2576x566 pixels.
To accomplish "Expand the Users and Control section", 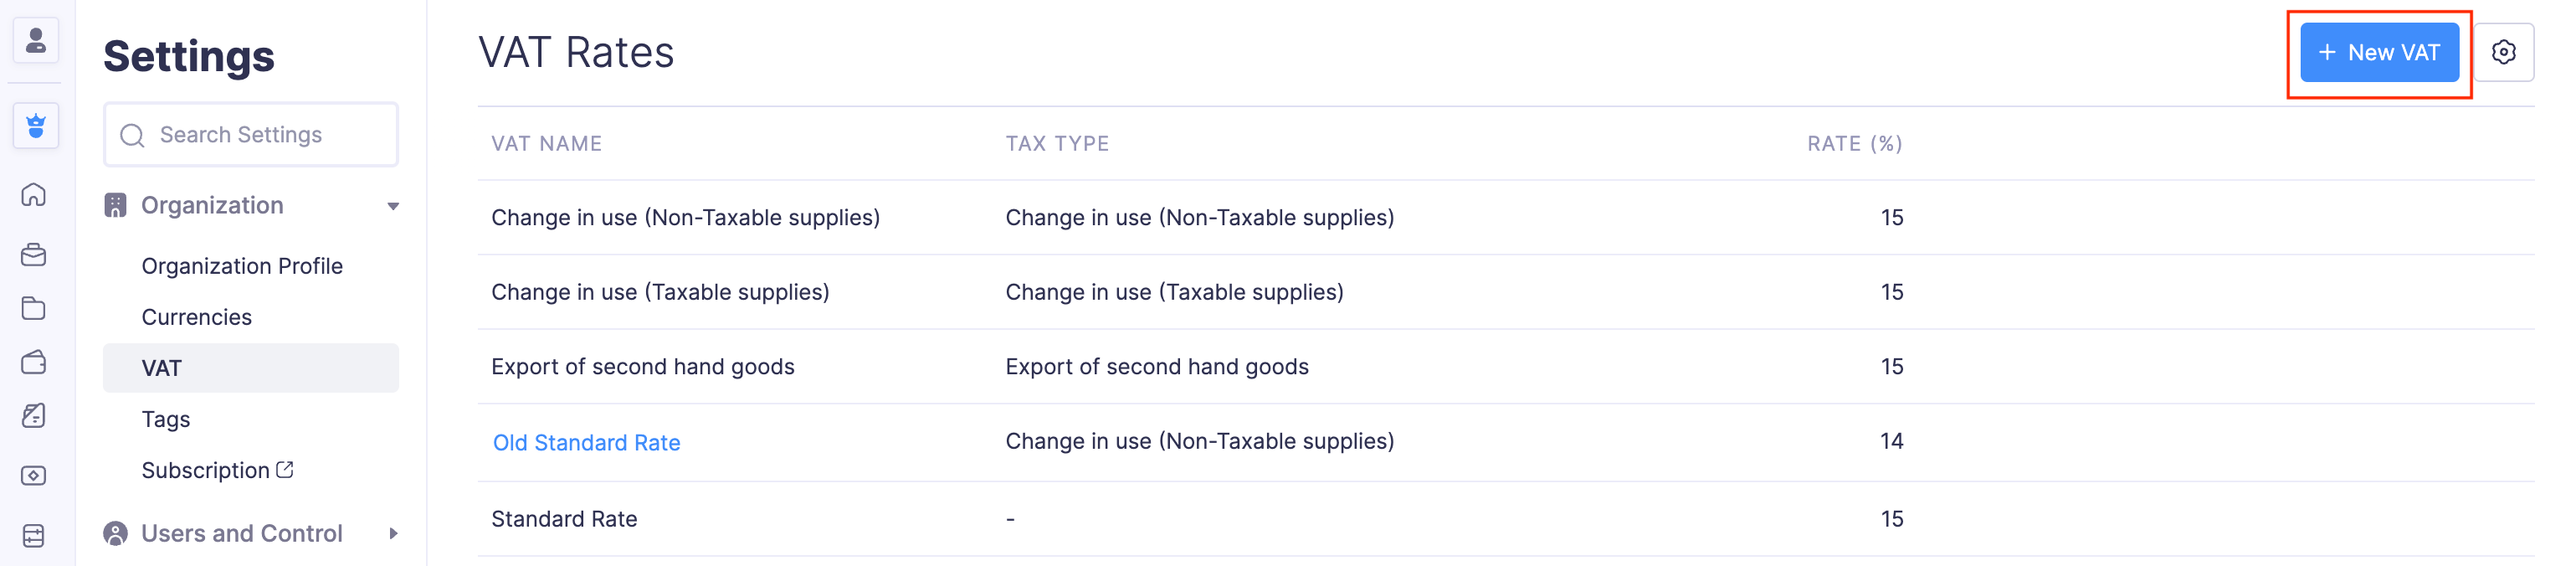I will 394,533.
